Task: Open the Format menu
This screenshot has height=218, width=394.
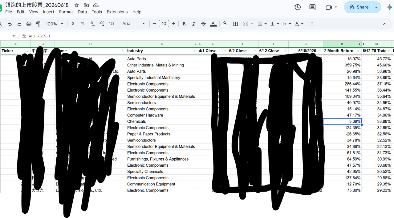Action: tap(66, 12)
